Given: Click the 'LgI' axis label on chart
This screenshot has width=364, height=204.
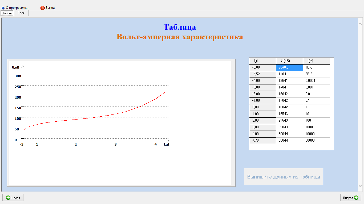Looking at the screenshot, I should (x=167, y=144).
